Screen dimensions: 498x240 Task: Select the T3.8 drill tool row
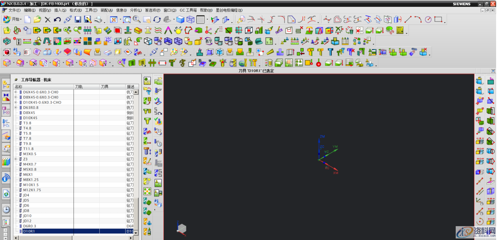(27, 123)
